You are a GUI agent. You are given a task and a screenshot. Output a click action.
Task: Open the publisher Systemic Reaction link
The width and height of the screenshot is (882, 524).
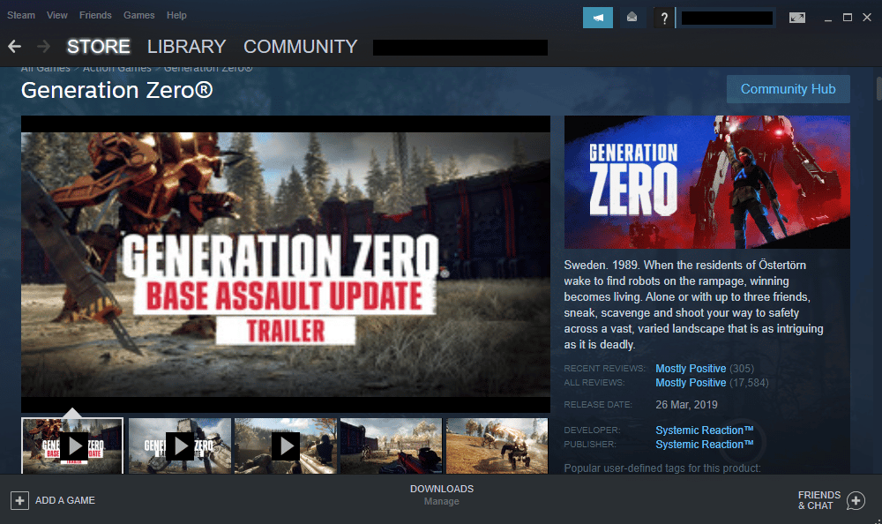point(704,444)
